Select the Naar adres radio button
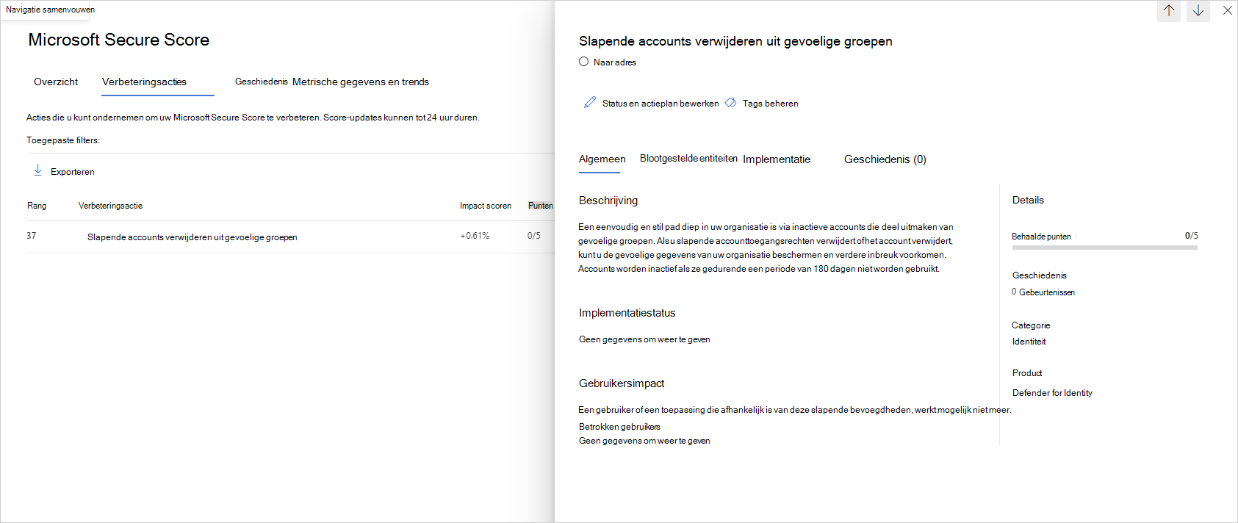 point(583,62)
